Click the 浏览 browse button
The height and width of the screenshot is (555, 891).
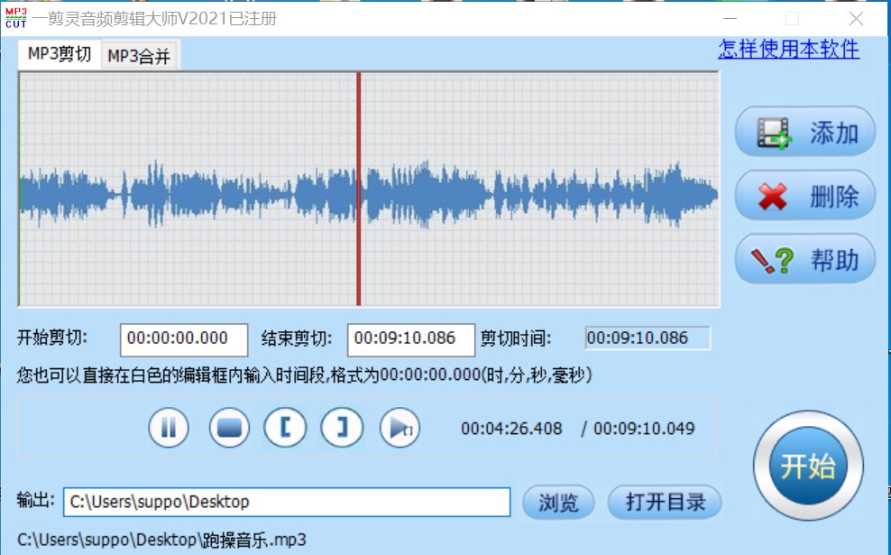558,502
